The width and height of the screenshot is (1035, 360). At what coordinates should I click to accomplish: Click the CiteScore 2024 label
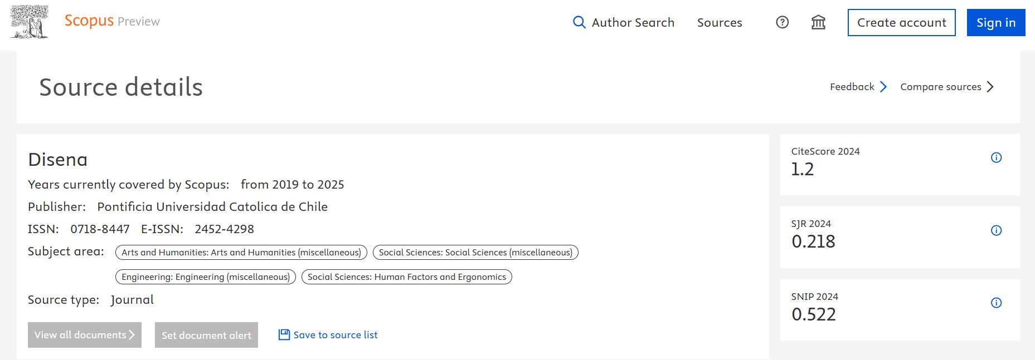tap(825, 151)
